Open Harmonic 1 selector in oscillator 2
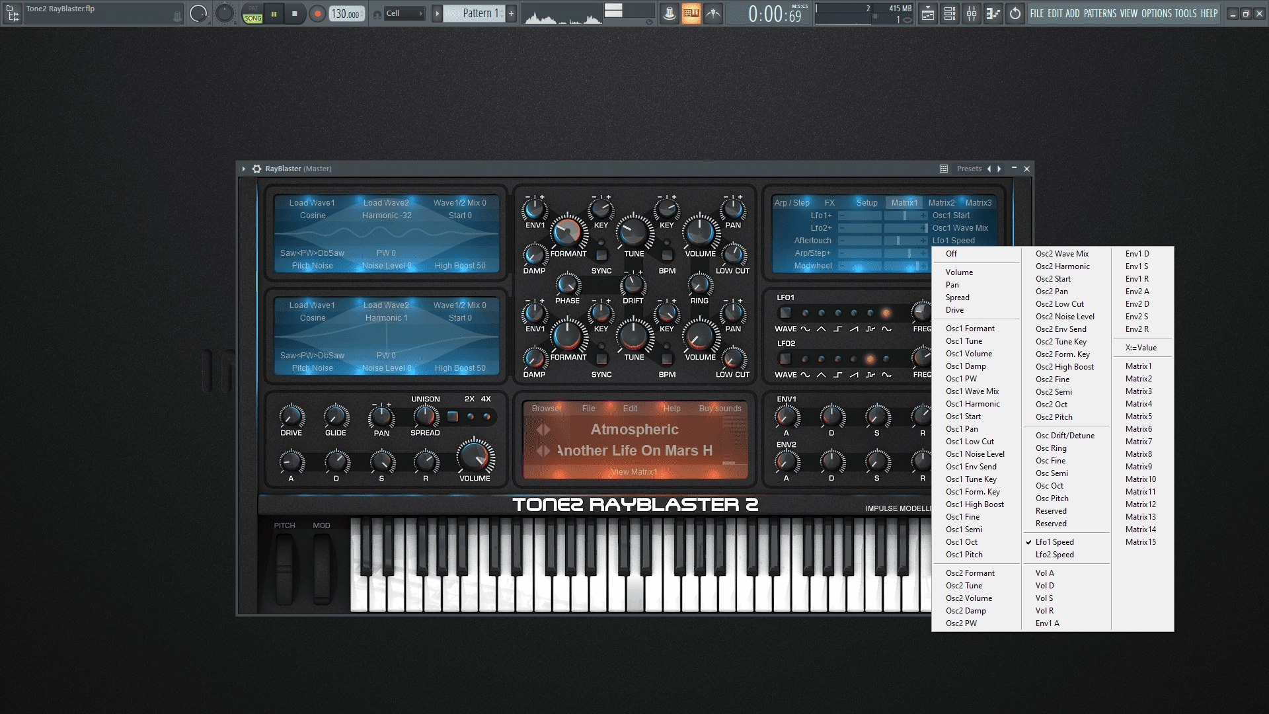Screen dimensions: 1269x714 tap(387, 318)
